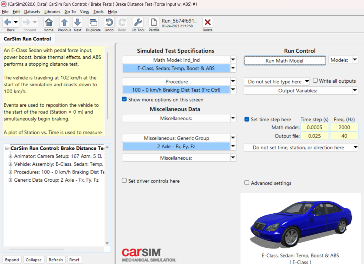364x264 pixels.
Task: Enable Advanced settings checkbox
Action: pyautogui.click(x=247, y=183)
